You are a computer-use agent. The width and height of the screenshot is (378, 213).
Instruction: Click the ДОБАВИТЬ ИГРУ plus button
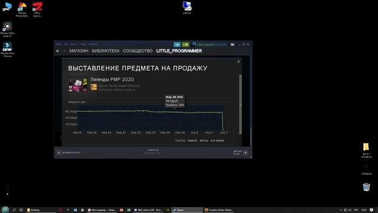59,153
